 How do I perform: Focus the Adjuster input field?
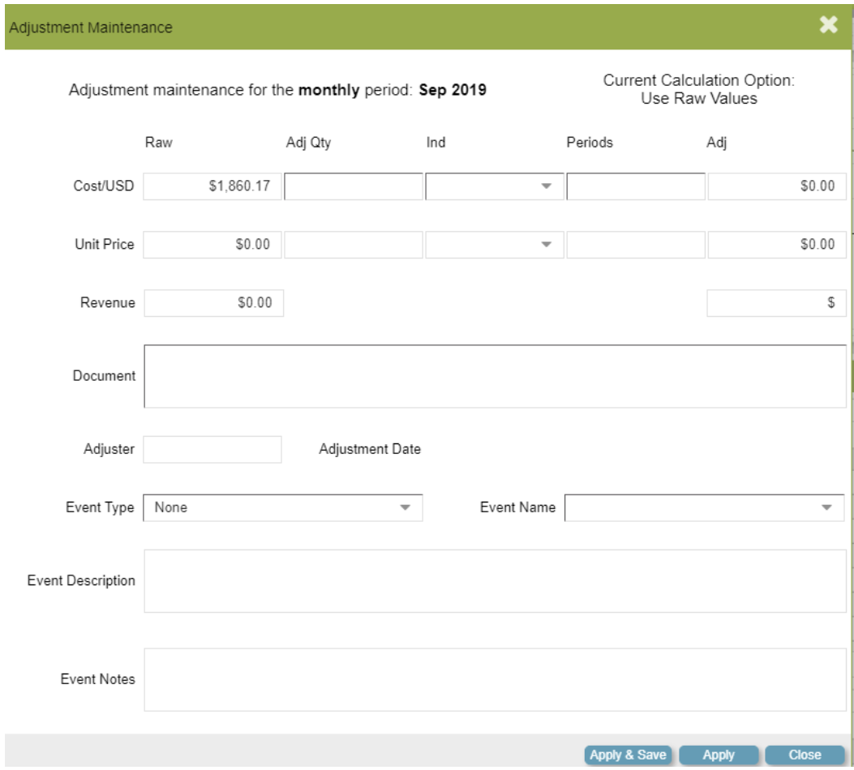coord(212,449)
